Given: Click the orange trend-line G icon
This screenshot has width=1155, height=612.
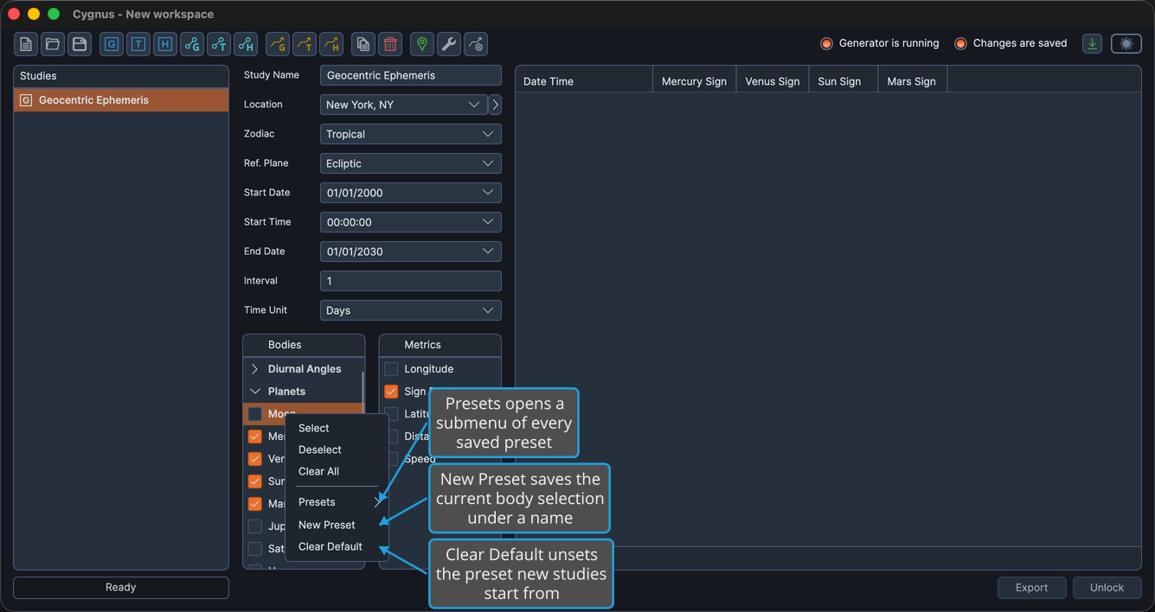Looking at the screenshot, I should pos(278,44).
